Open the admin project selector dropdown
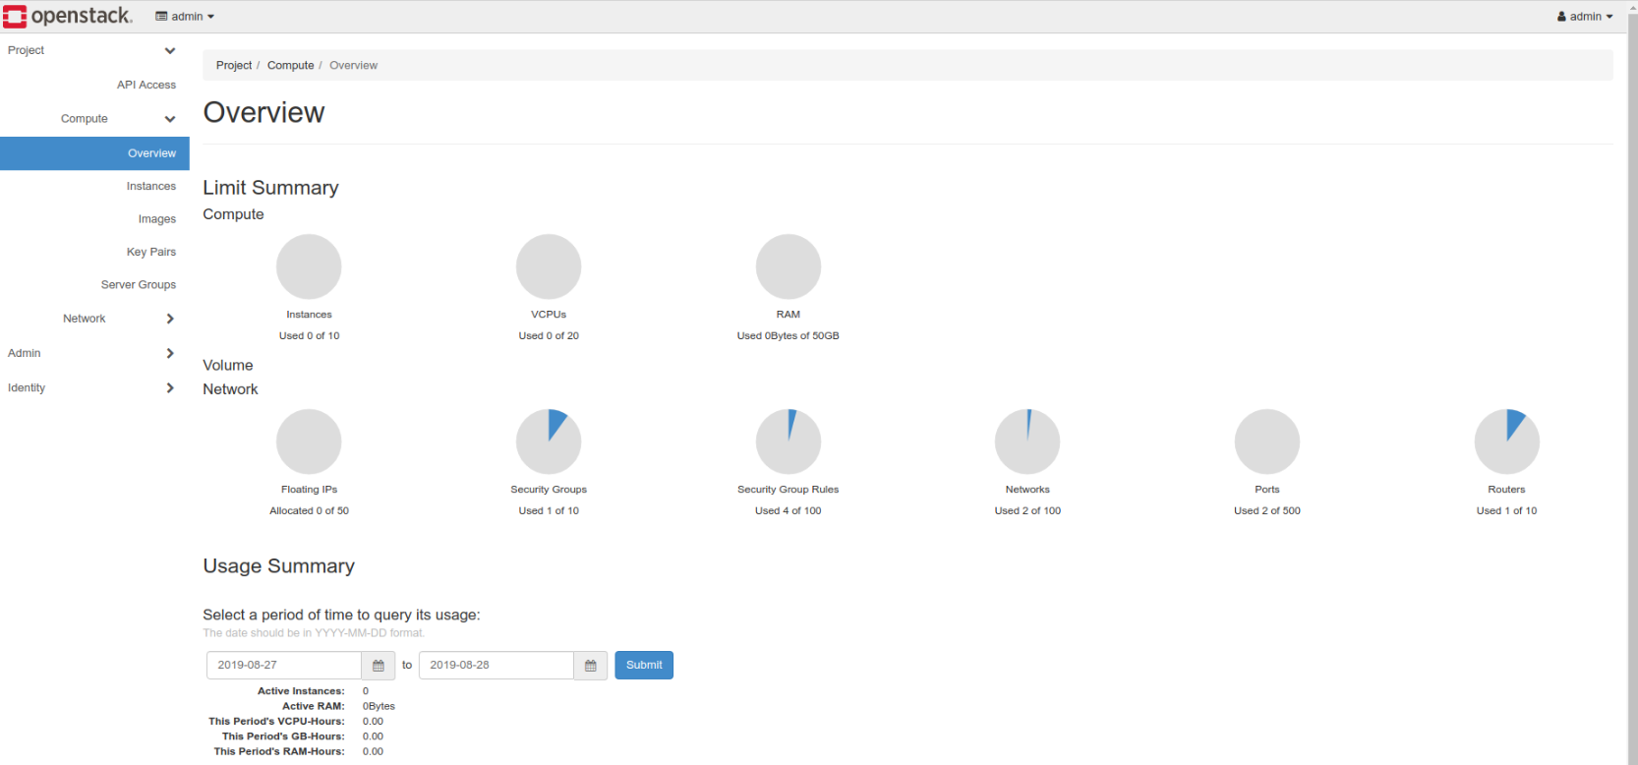The image size is (1638, 765). [185, 17]
